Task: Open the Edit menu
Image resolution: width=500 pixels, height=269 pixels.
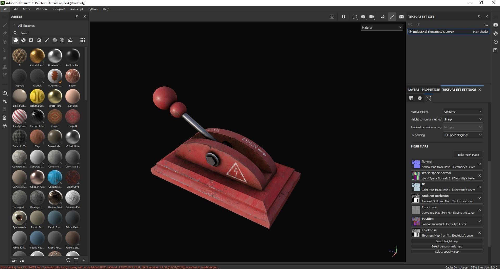Action: [15, 9]
